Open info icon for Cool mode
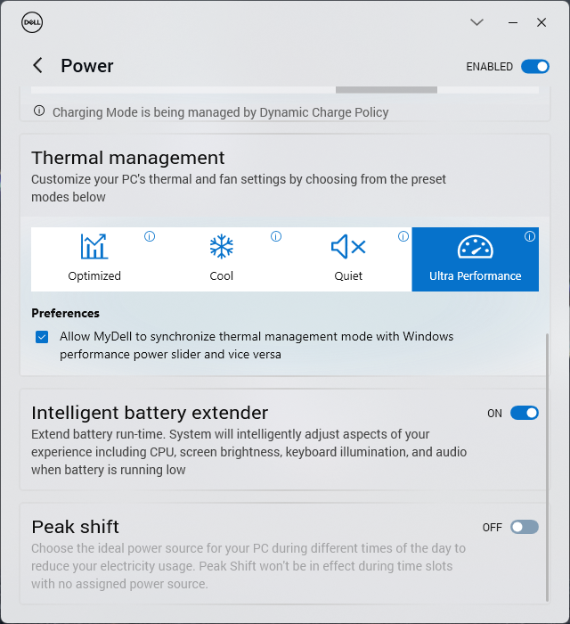 coord(276,236)
